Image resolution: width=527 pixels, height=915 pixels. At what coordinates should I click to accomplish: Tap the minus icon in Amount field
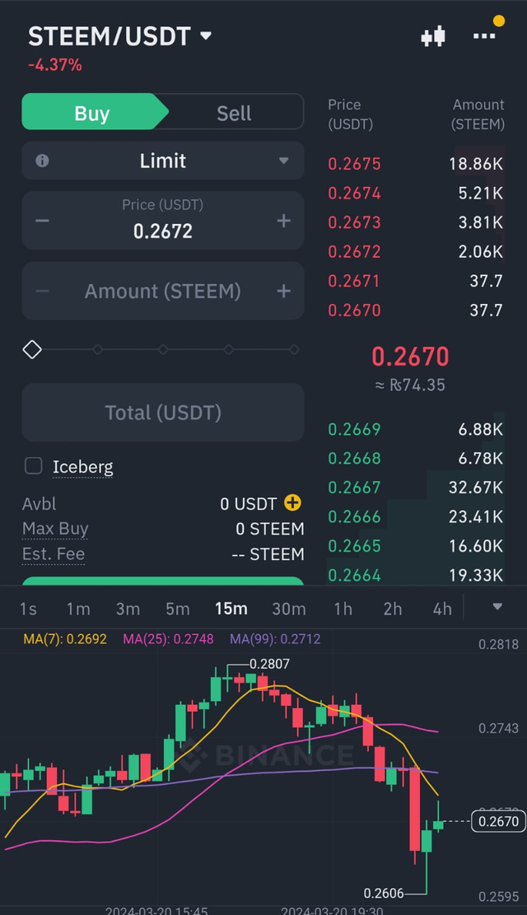[x=42, y=291]
